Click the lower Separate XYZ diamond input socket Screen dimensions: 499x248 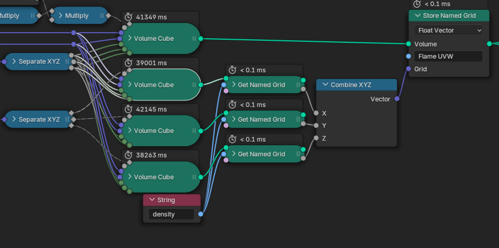pyautogui.click(x=5, y=120)
